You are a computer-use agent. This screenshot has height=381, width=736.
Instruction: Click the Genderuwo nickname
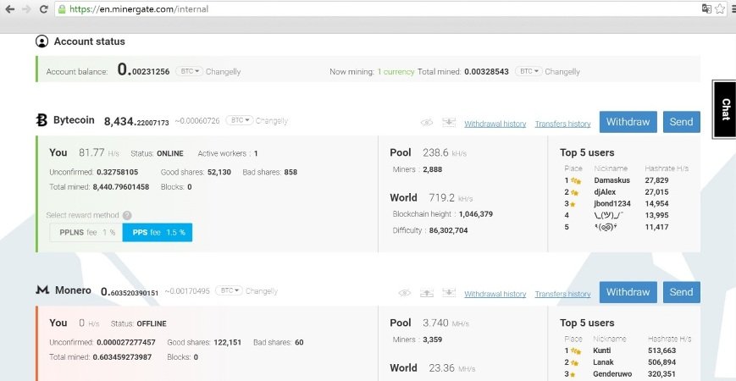612,374
